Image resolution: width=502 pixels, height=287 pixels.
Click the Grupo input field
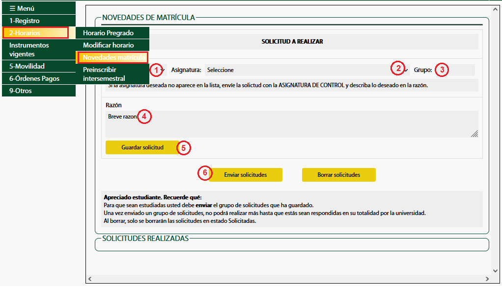tap(455, 70)
